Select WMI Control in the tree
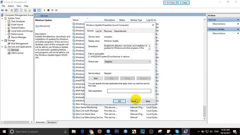240x135 pixels. click(17, 53)
